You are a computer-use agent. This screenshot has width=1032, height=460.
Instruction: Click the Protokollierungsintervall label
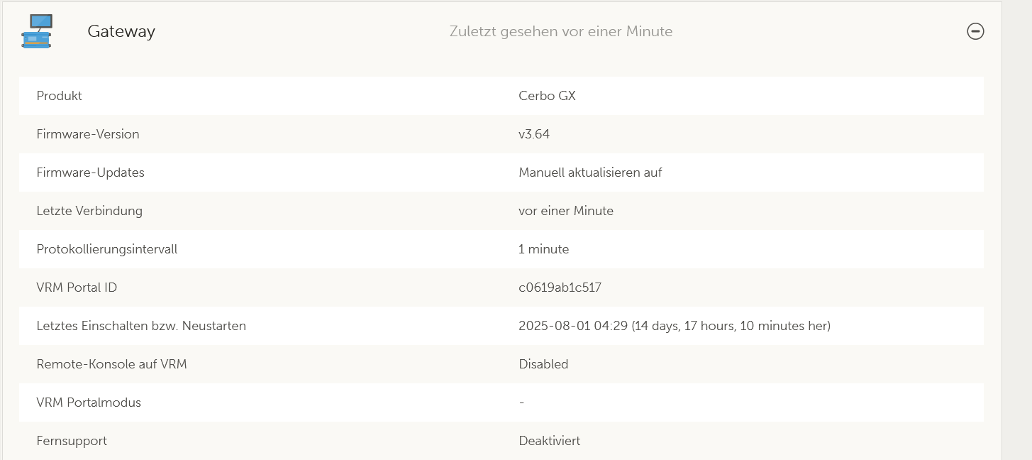(107, 249)
